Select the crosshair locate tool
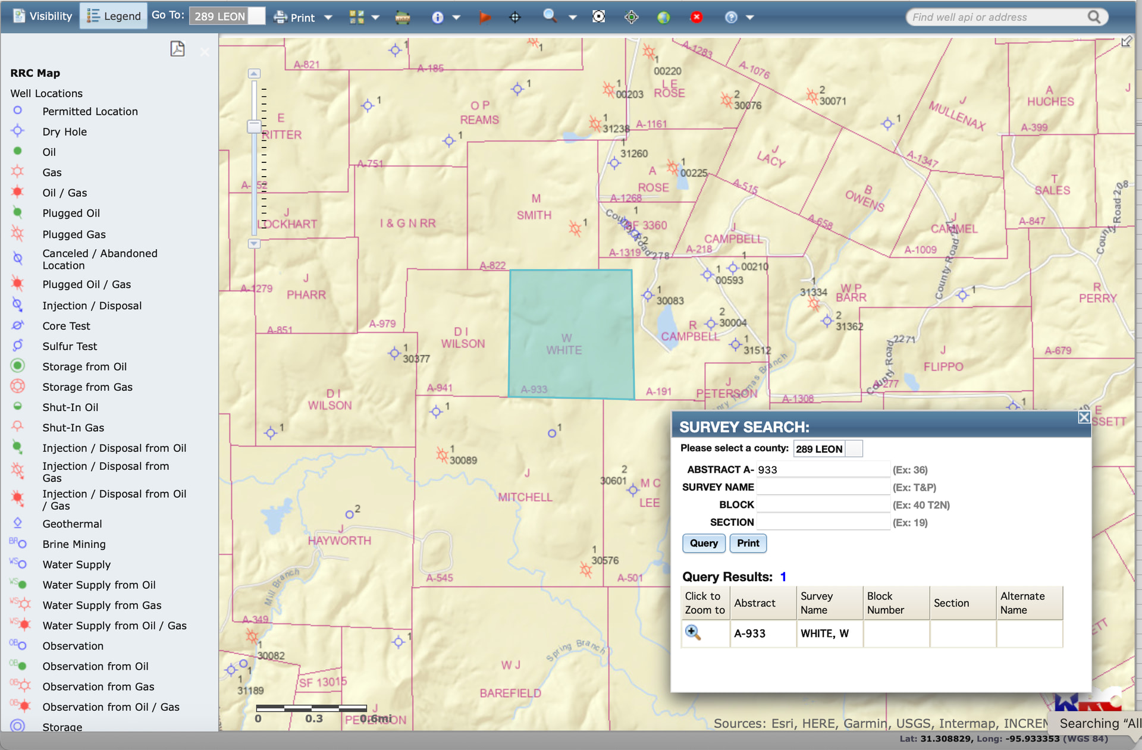Viewport: 1142px width, 750px height. [515, 17]
